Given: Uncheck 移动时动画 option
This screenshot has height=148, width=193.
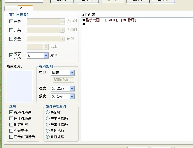Looking at the screenshot, I should (11, 112).
